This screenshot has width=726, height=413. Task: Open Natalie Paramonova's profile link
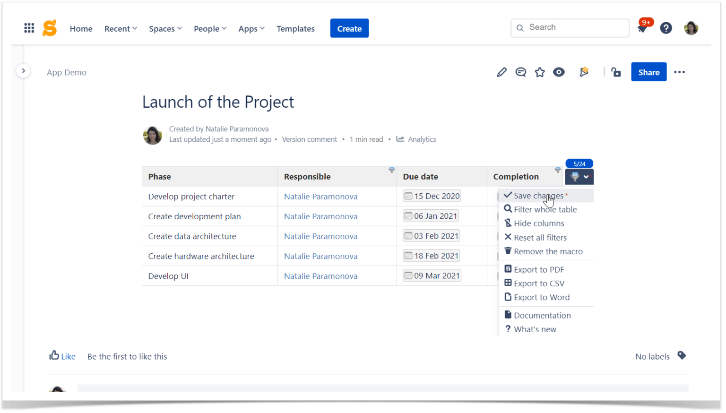[x=320, y=196]
